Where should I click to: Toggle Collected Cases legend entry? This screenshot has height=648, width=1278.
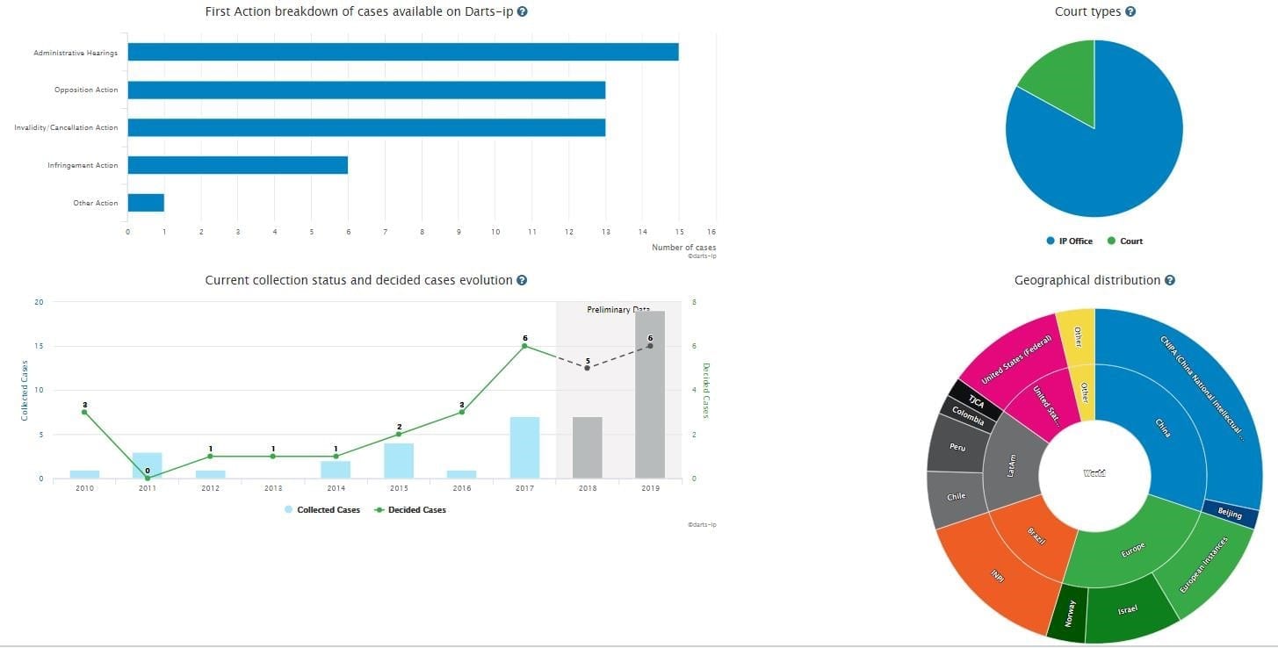(x=321, y=510)
